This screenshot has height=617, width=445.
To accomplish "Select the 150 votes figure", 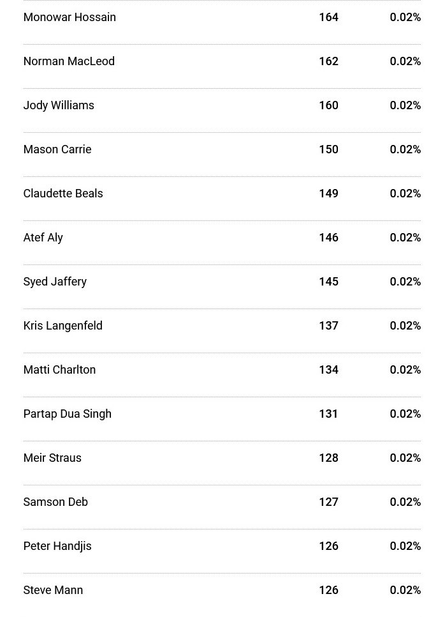I will 329,149.
